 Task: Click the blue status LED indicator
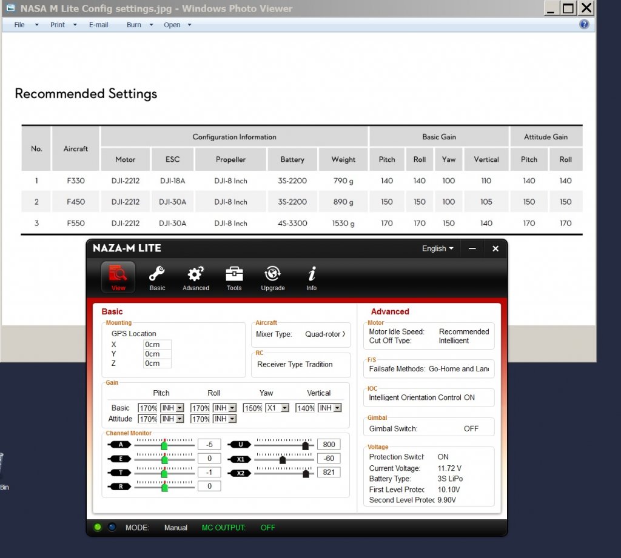[x=112, y=527]
